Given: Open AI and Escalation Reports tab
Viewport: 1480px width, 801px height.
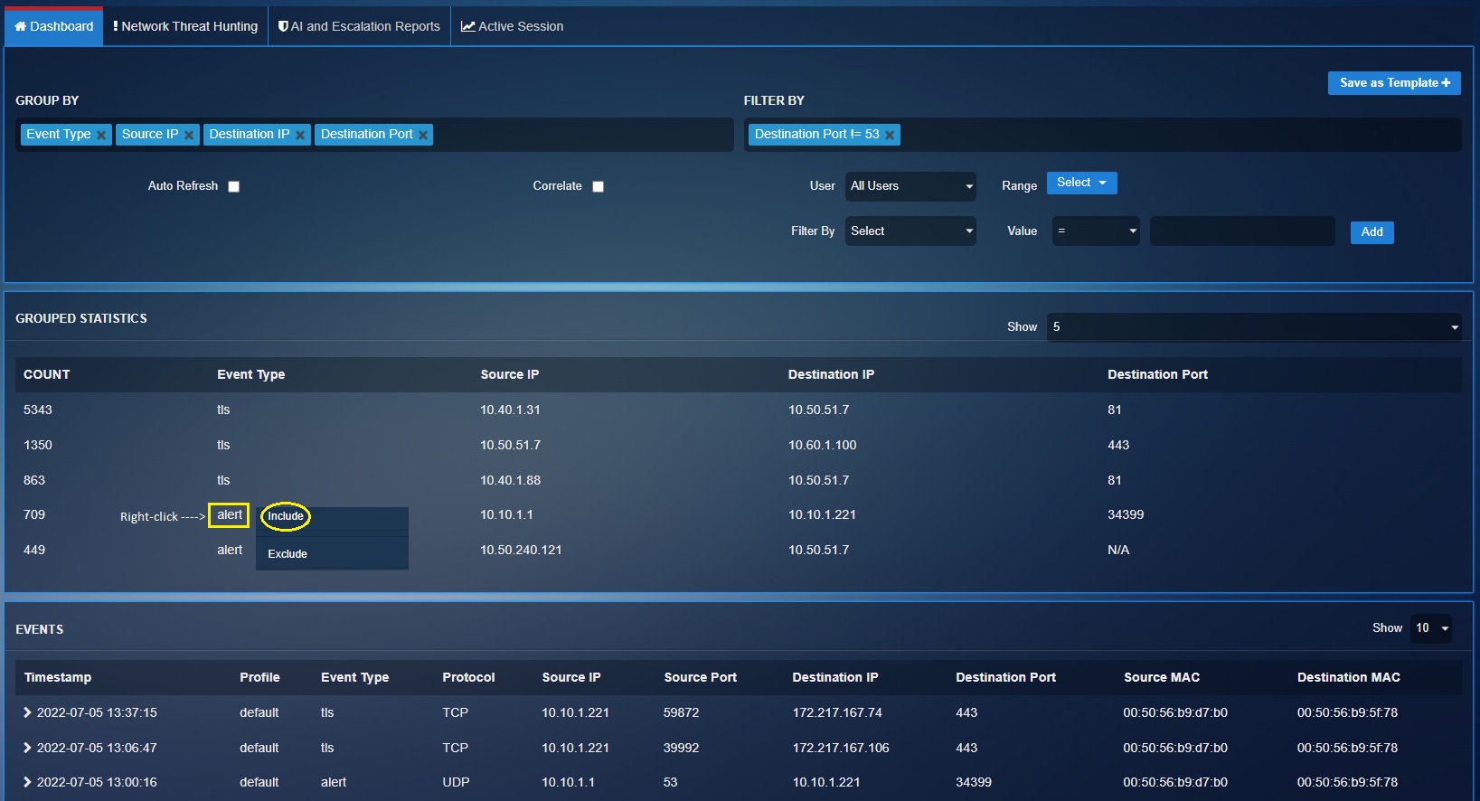Looking at the screenshot, I should coord(359,26).
